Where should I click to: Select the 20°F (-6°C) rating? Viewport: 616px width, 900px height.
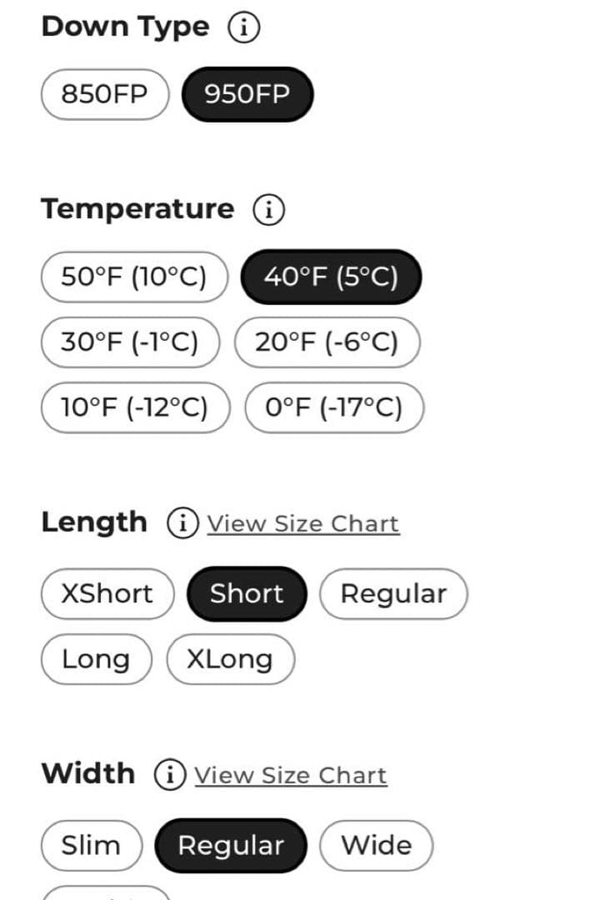click(x=327, y=342)
